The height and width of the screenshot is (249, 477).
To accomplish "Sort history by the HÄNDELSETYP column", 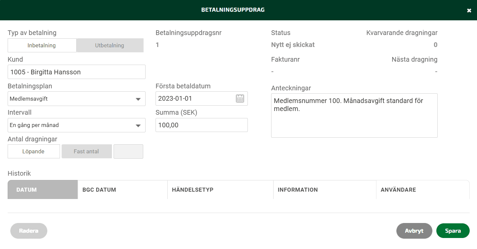I will click(220, 190).
